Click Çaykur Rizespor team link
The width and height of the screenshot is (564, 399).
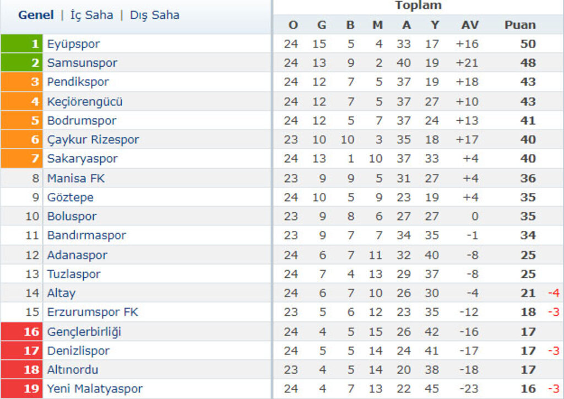(93, 139)
